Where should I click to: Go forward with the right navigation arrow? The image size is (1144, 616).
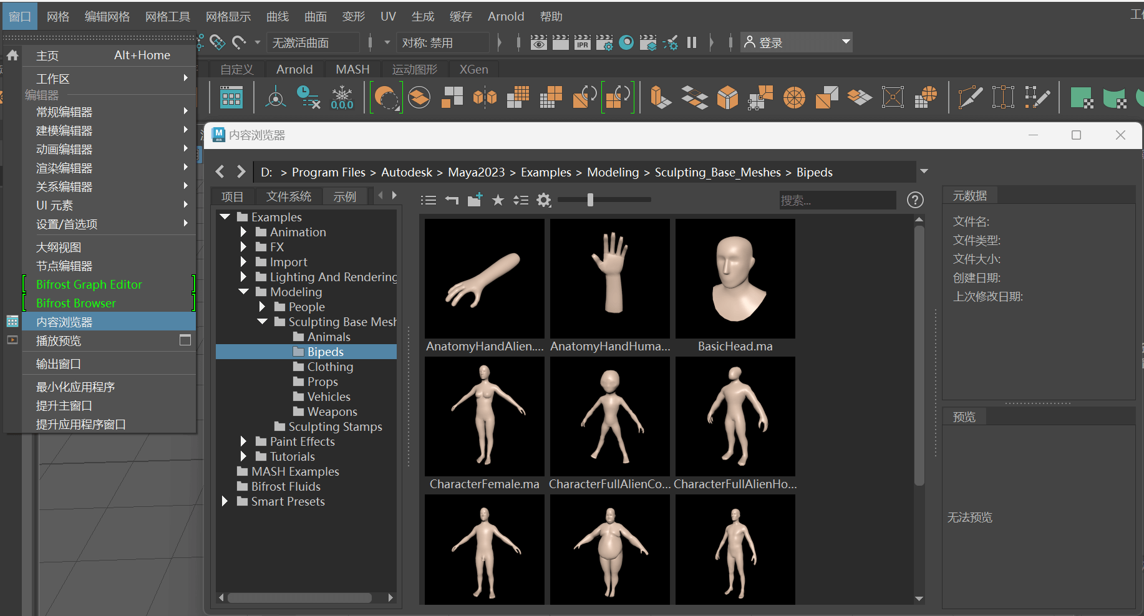tap(241, 171)
